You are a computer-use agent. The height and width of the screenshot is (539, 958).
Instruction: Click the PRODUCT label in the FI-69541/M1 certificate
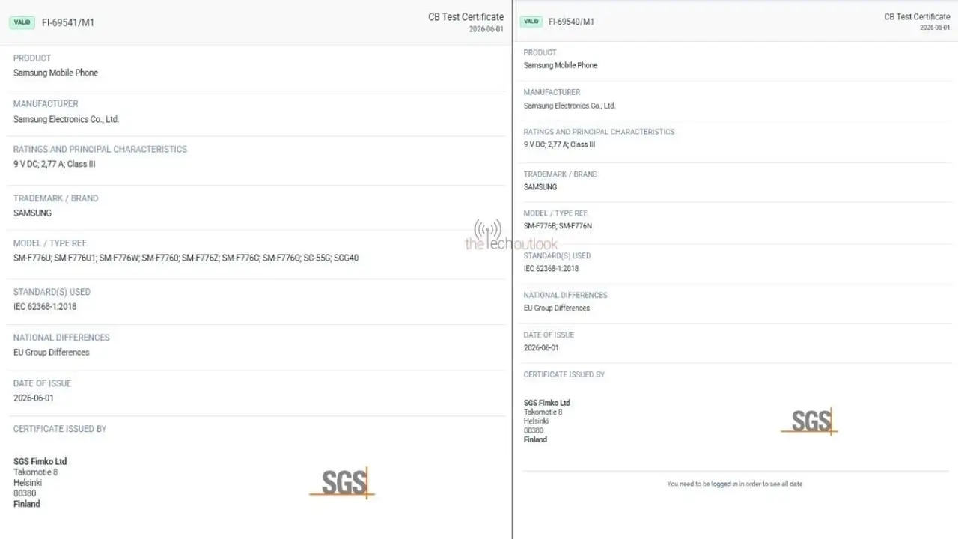pyautogui.click(x=32, y=58)
